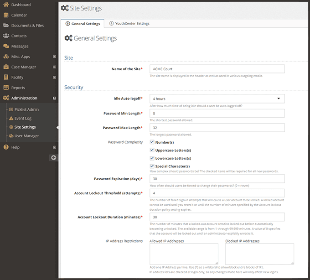This screenshot has width=310, height=280.
Task: Collapse the Administration submenu
Action: 55,98
